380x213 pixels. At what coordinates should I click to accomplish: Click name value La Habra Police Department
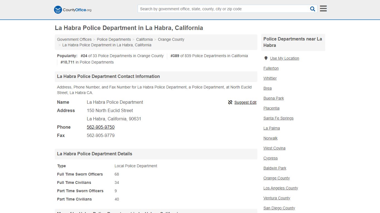tap(115, 102)
